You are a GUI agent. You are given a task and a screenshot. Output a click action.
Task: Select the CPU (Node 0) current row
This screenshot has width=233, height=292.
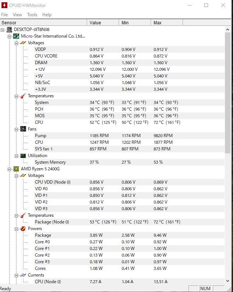[x=129, y=282]
